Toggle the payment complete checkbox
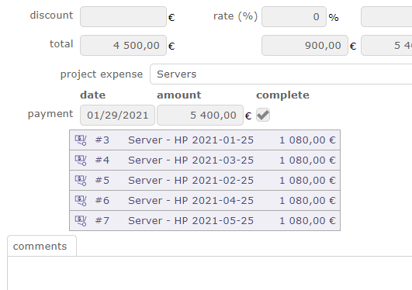This screenshot has width=412, height=290. pos(263,115)
